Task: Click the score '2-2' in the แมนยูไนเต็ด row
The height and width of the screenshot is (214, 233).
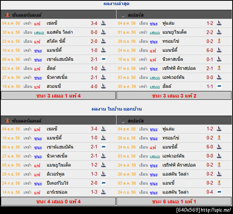Action: pyautogui.click(x=210, y=32)
